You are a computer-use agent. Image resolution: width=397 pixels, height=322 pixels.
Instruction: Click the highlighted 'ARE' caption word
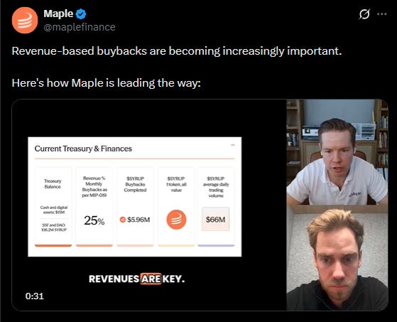(x=151, y=279)
